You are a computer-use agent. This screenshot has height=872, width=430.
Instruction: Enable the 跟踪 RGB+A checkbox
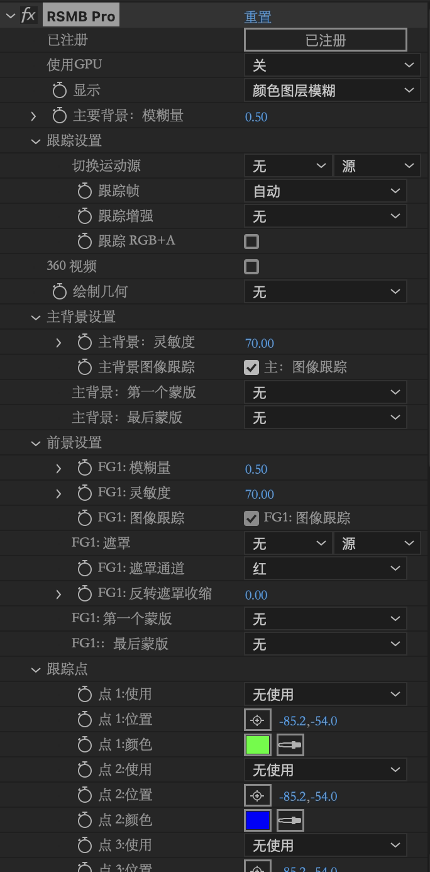coord(251,242)
